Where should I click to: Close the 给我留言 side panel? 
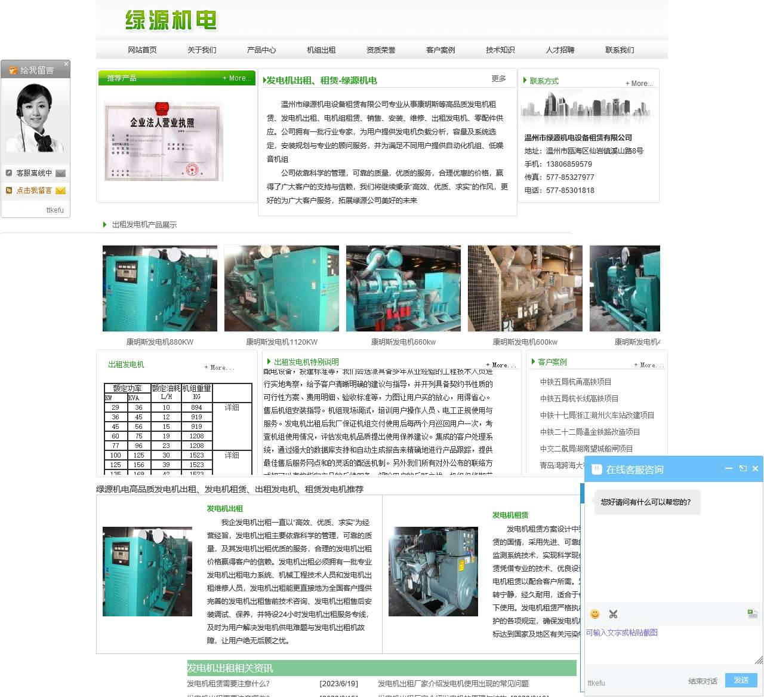point(66,64)
